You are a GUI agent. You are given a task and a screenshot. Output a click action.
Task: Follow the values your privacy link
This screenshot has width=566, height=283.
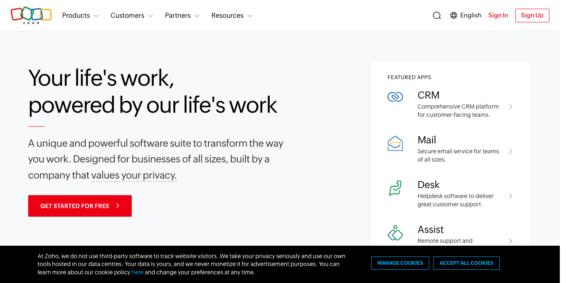point(133,175)
